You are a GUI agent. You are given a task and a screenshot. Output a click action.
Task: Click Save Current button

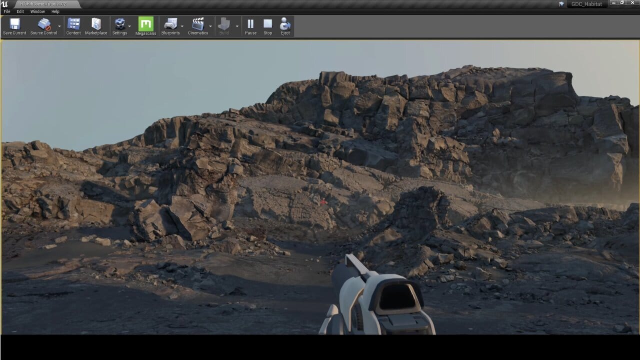[14, 24]
